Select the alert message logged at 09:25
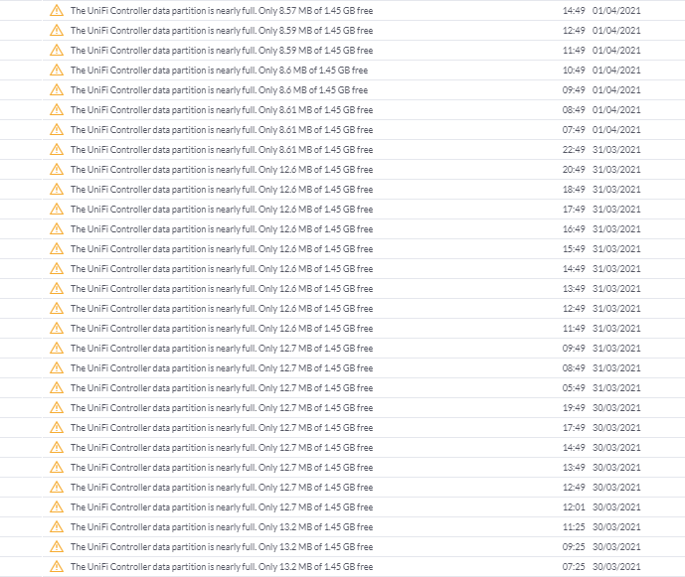 pyautogui.click(x=221, y=546)
